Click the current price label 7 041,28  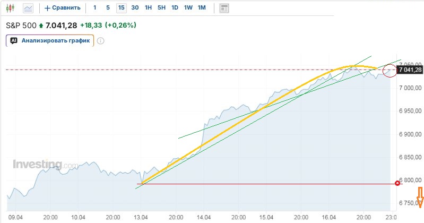pyautogui.click(x=410, y=70)
